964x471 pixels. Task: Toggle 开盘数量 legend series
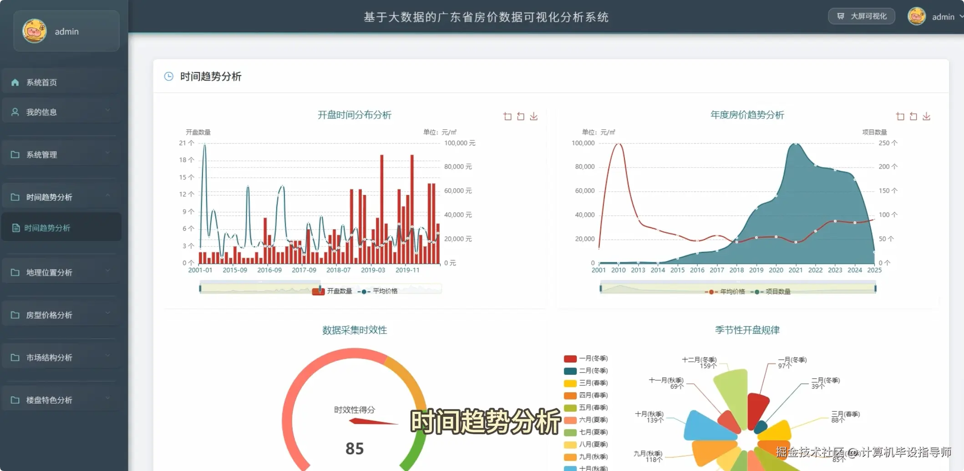pos(332,292)
